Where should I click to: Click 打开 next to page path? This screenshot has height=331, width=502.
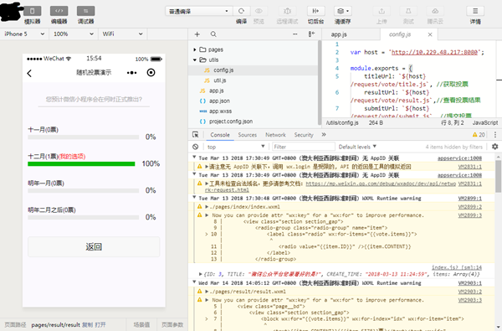(100, 324)
